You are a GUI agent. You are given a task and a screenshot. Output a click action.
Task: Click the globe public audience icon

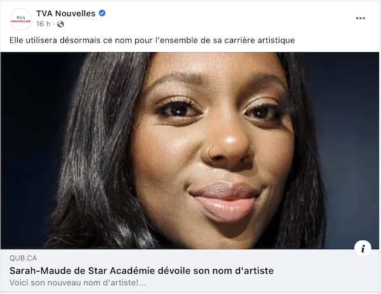pyautogui.click(x=60, y=24)
